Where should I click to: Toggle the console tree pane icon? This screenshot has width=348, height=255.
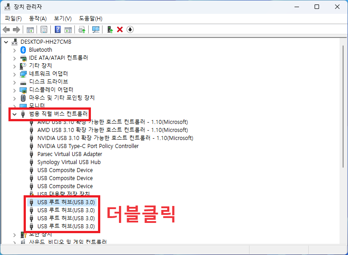click(30, 29)
